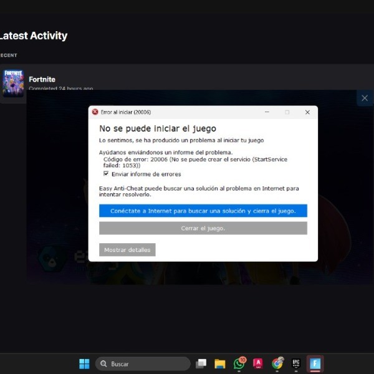
Task: Open WhatsApp from the taskbar
Action: [239, 364]
